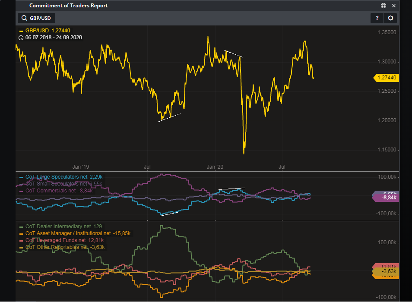Click the clock icon beside the date range
The width and height of the screenshot is (412, 302).
click(21, 38)
